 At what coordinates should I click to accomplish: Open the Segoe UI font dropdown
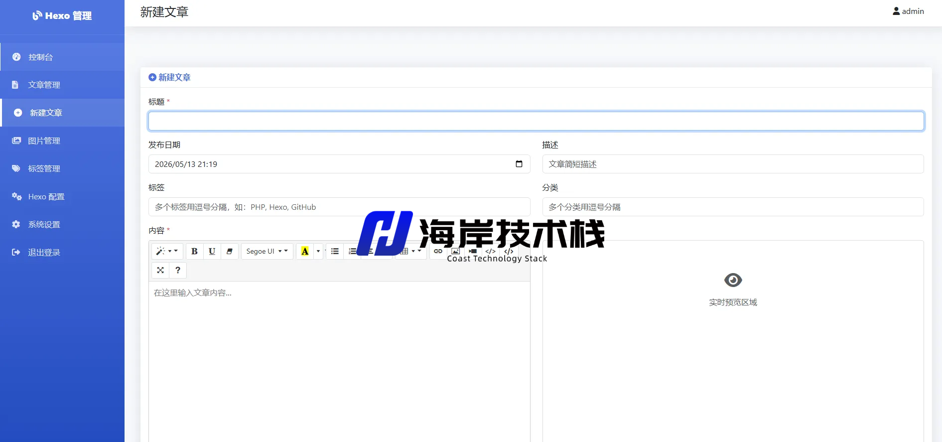coord(267,251)
